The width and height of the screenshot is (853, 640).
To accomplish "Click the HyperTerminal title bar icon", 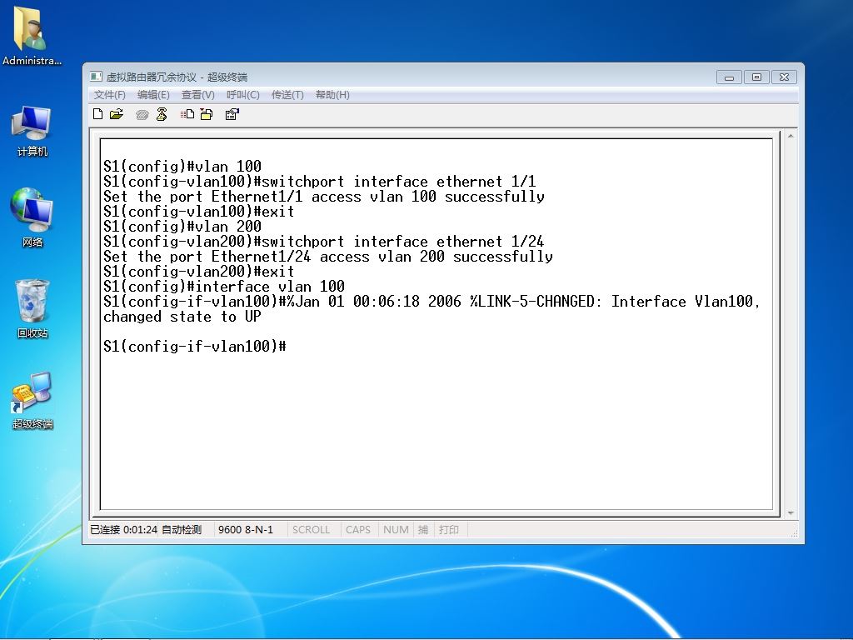I will tap(97, 77).
